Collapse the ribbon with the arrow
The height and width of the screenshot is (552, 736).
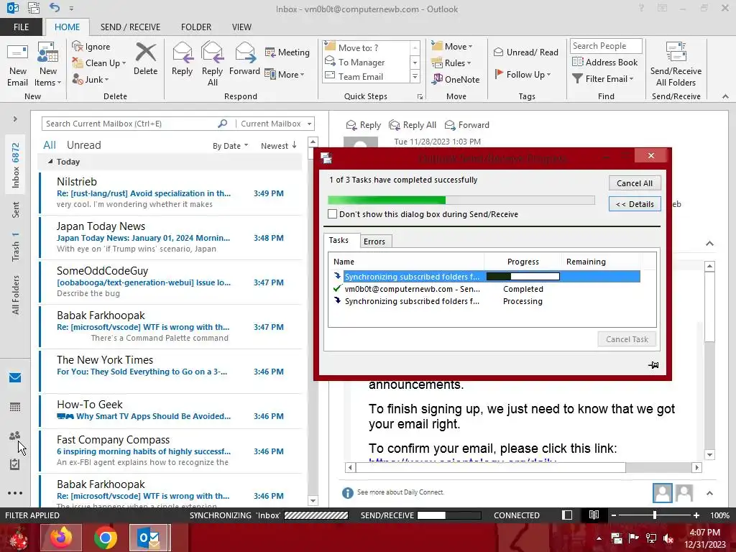tap(725, 96)
